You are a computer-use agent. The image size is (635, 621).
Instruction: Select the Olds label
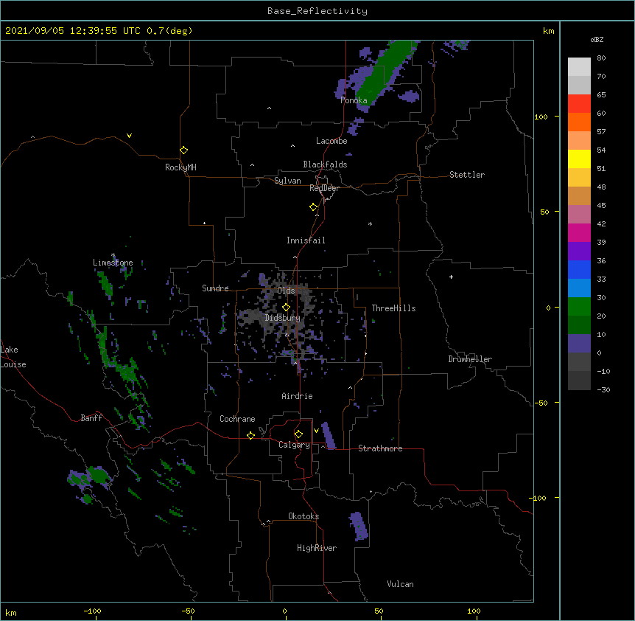(x=286, y=291)
